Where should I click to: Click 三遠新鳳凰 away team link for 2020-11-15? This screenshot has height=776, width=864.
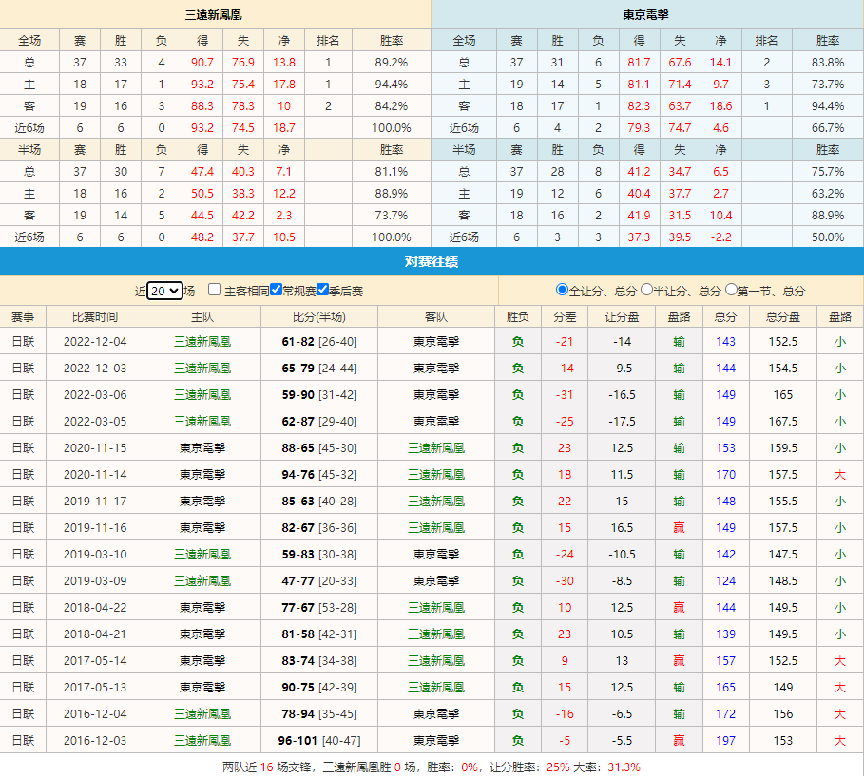click(436, 447)
